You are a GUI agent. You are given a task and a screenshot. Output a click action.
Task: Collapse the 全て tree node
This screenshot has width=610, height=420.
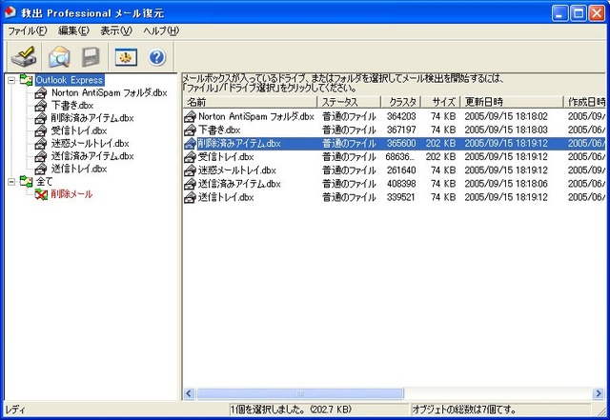[11, 182]
